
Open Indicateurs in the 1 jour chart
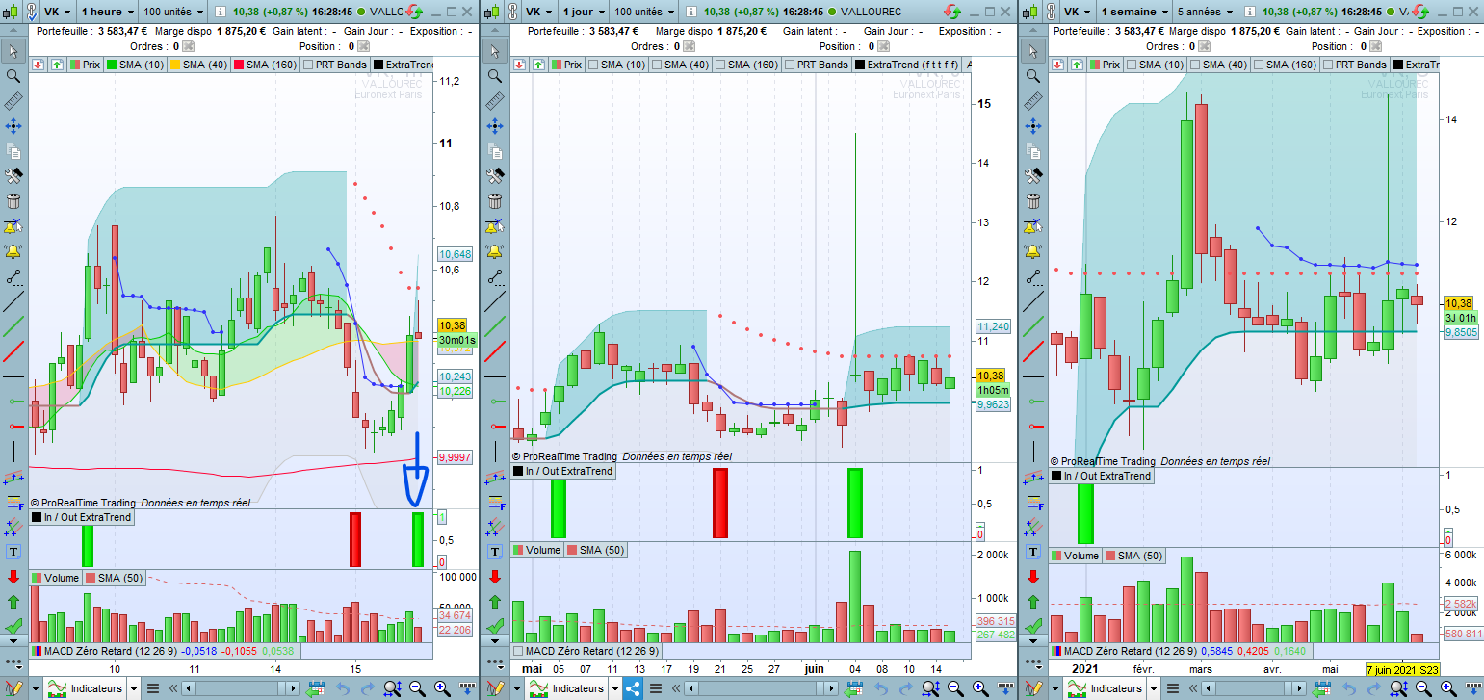click(565, 688)
